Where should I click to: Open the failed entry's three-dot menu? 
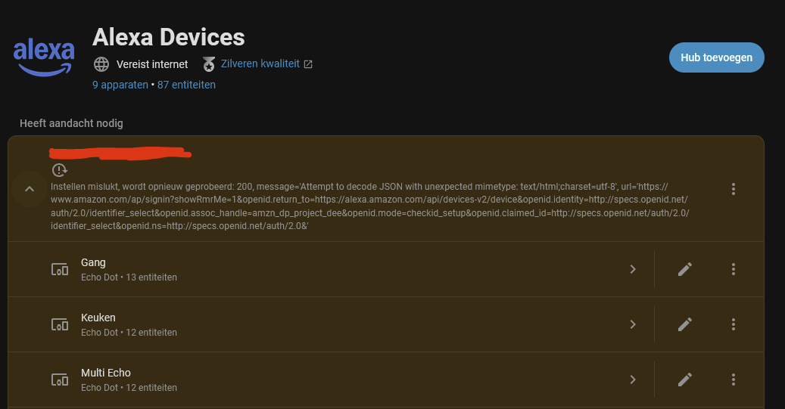pos(734,189)
